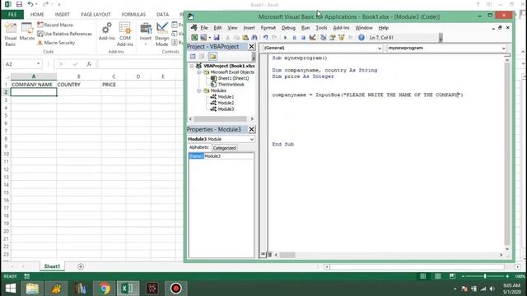Click Macro Security button
Viewport: 527px width, 296px height.
pyautogui.click(x=56, y=43)
